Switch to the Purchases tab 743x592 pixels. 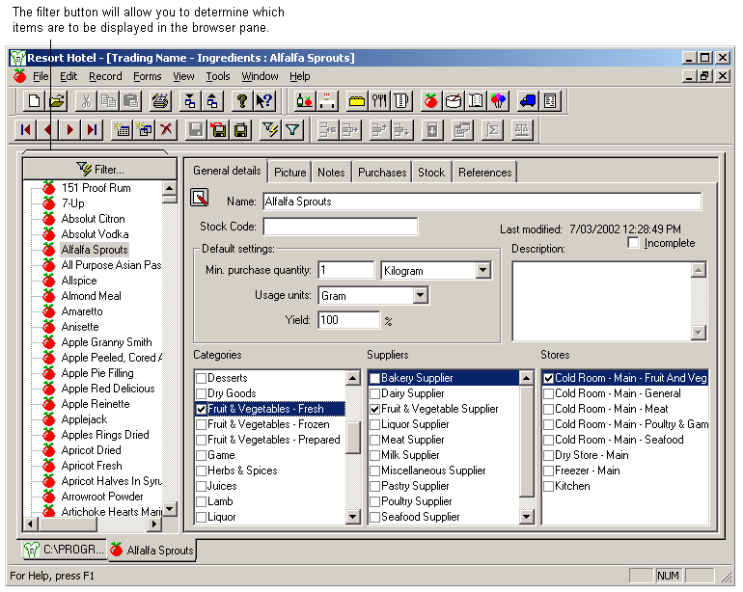coord(382,173)
